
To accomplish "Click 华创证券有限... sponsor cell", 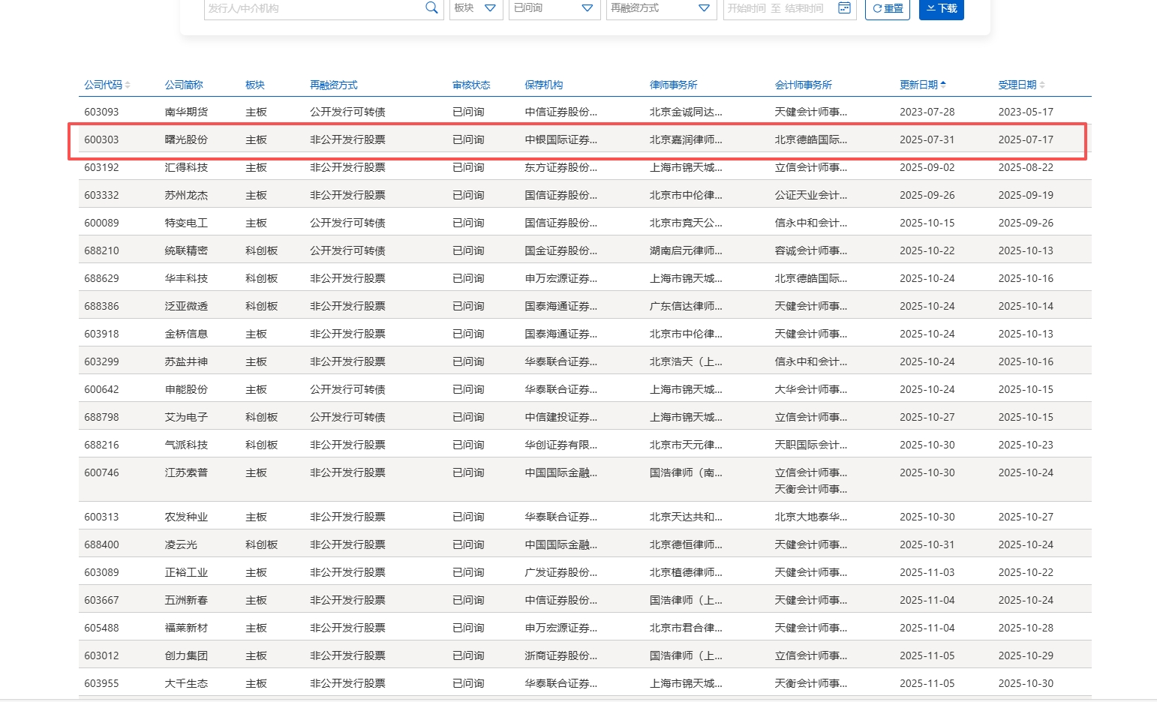I will coord(561,445).
